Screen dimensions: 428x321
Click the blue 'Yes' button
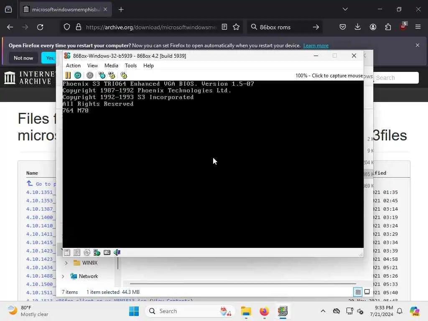coord(49,58)
